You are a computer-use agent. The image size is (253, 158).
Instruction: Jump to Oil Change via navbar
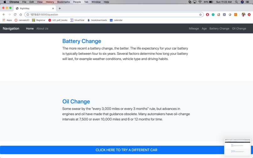239,29
